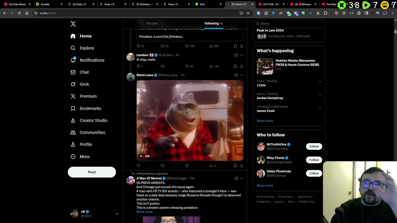The width and height of the screenshot is (397, 223).
Task: Click the Post button
Action: [x=92, y=172]
